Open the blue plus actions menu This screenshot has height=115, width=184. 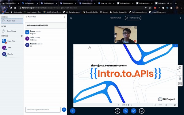(x=73, y=111)
